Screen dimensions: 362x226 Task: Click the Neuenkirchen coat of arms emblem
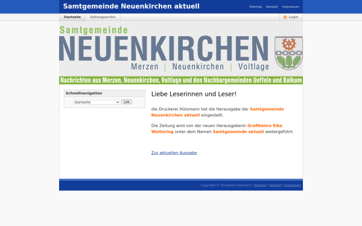[x=288, y=53]
